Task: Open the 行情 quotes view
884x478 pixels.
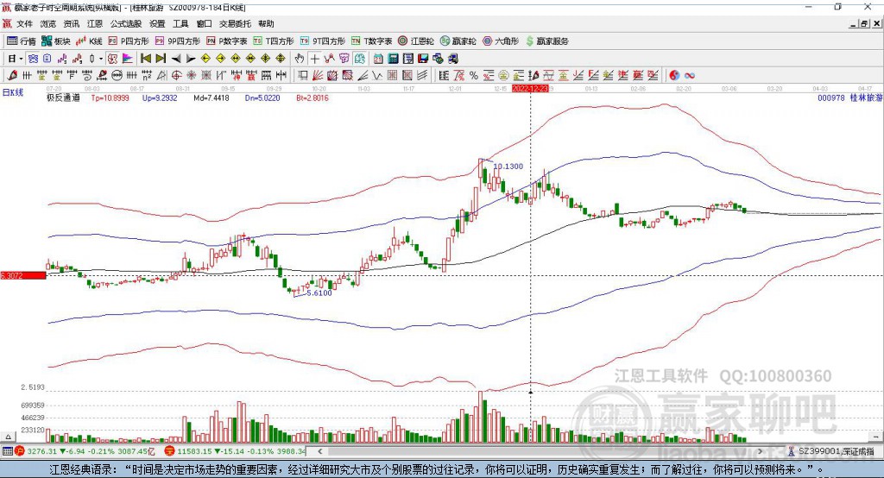Action: click(x=21, y=41)
